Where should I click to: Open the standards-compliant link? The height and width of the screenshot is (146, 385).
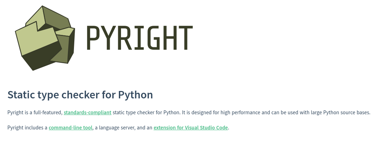(87, 112)
